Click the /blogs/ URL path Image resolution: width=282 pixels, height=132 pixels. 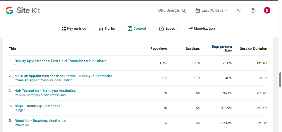20,110
